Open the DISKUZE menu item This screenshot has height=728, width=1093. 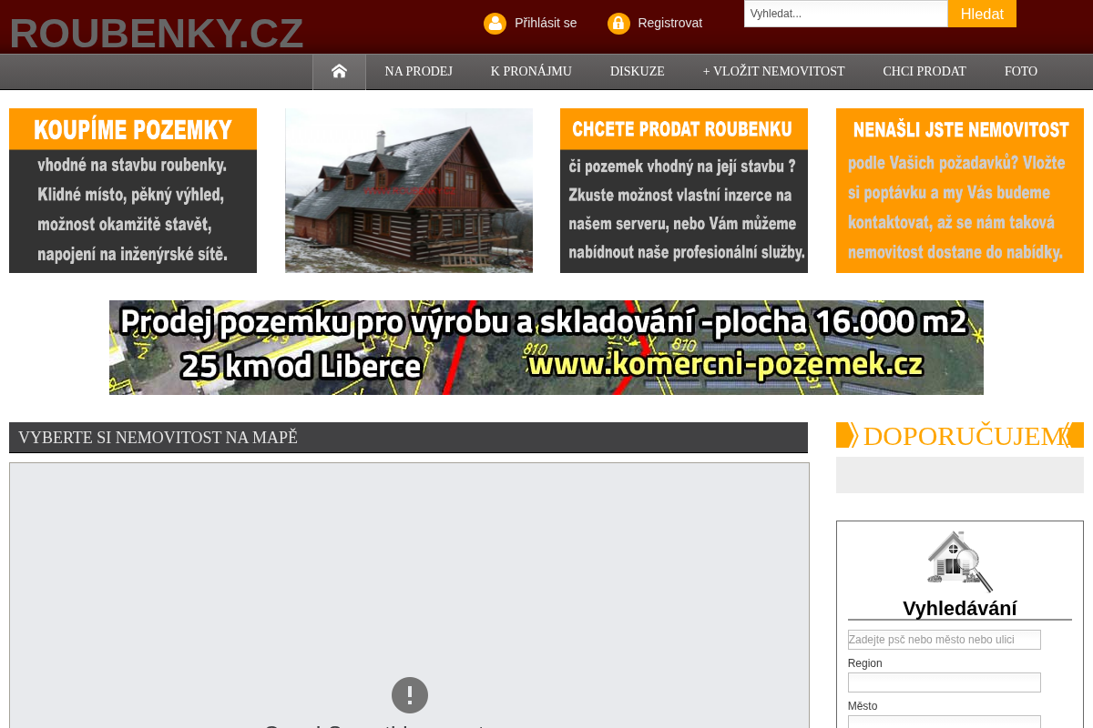pyautogui.click(x=637, y=72)
